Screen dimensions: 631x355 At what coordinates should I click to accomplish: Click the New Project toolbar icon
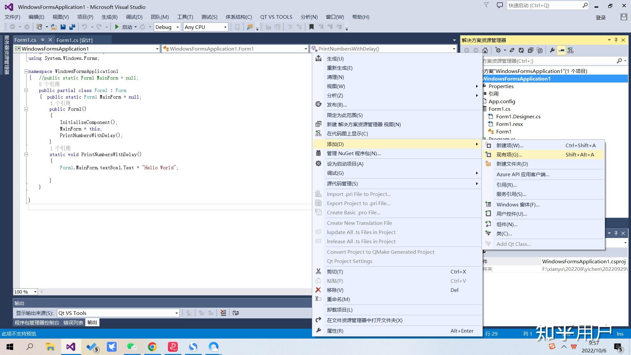pos(39,27)
